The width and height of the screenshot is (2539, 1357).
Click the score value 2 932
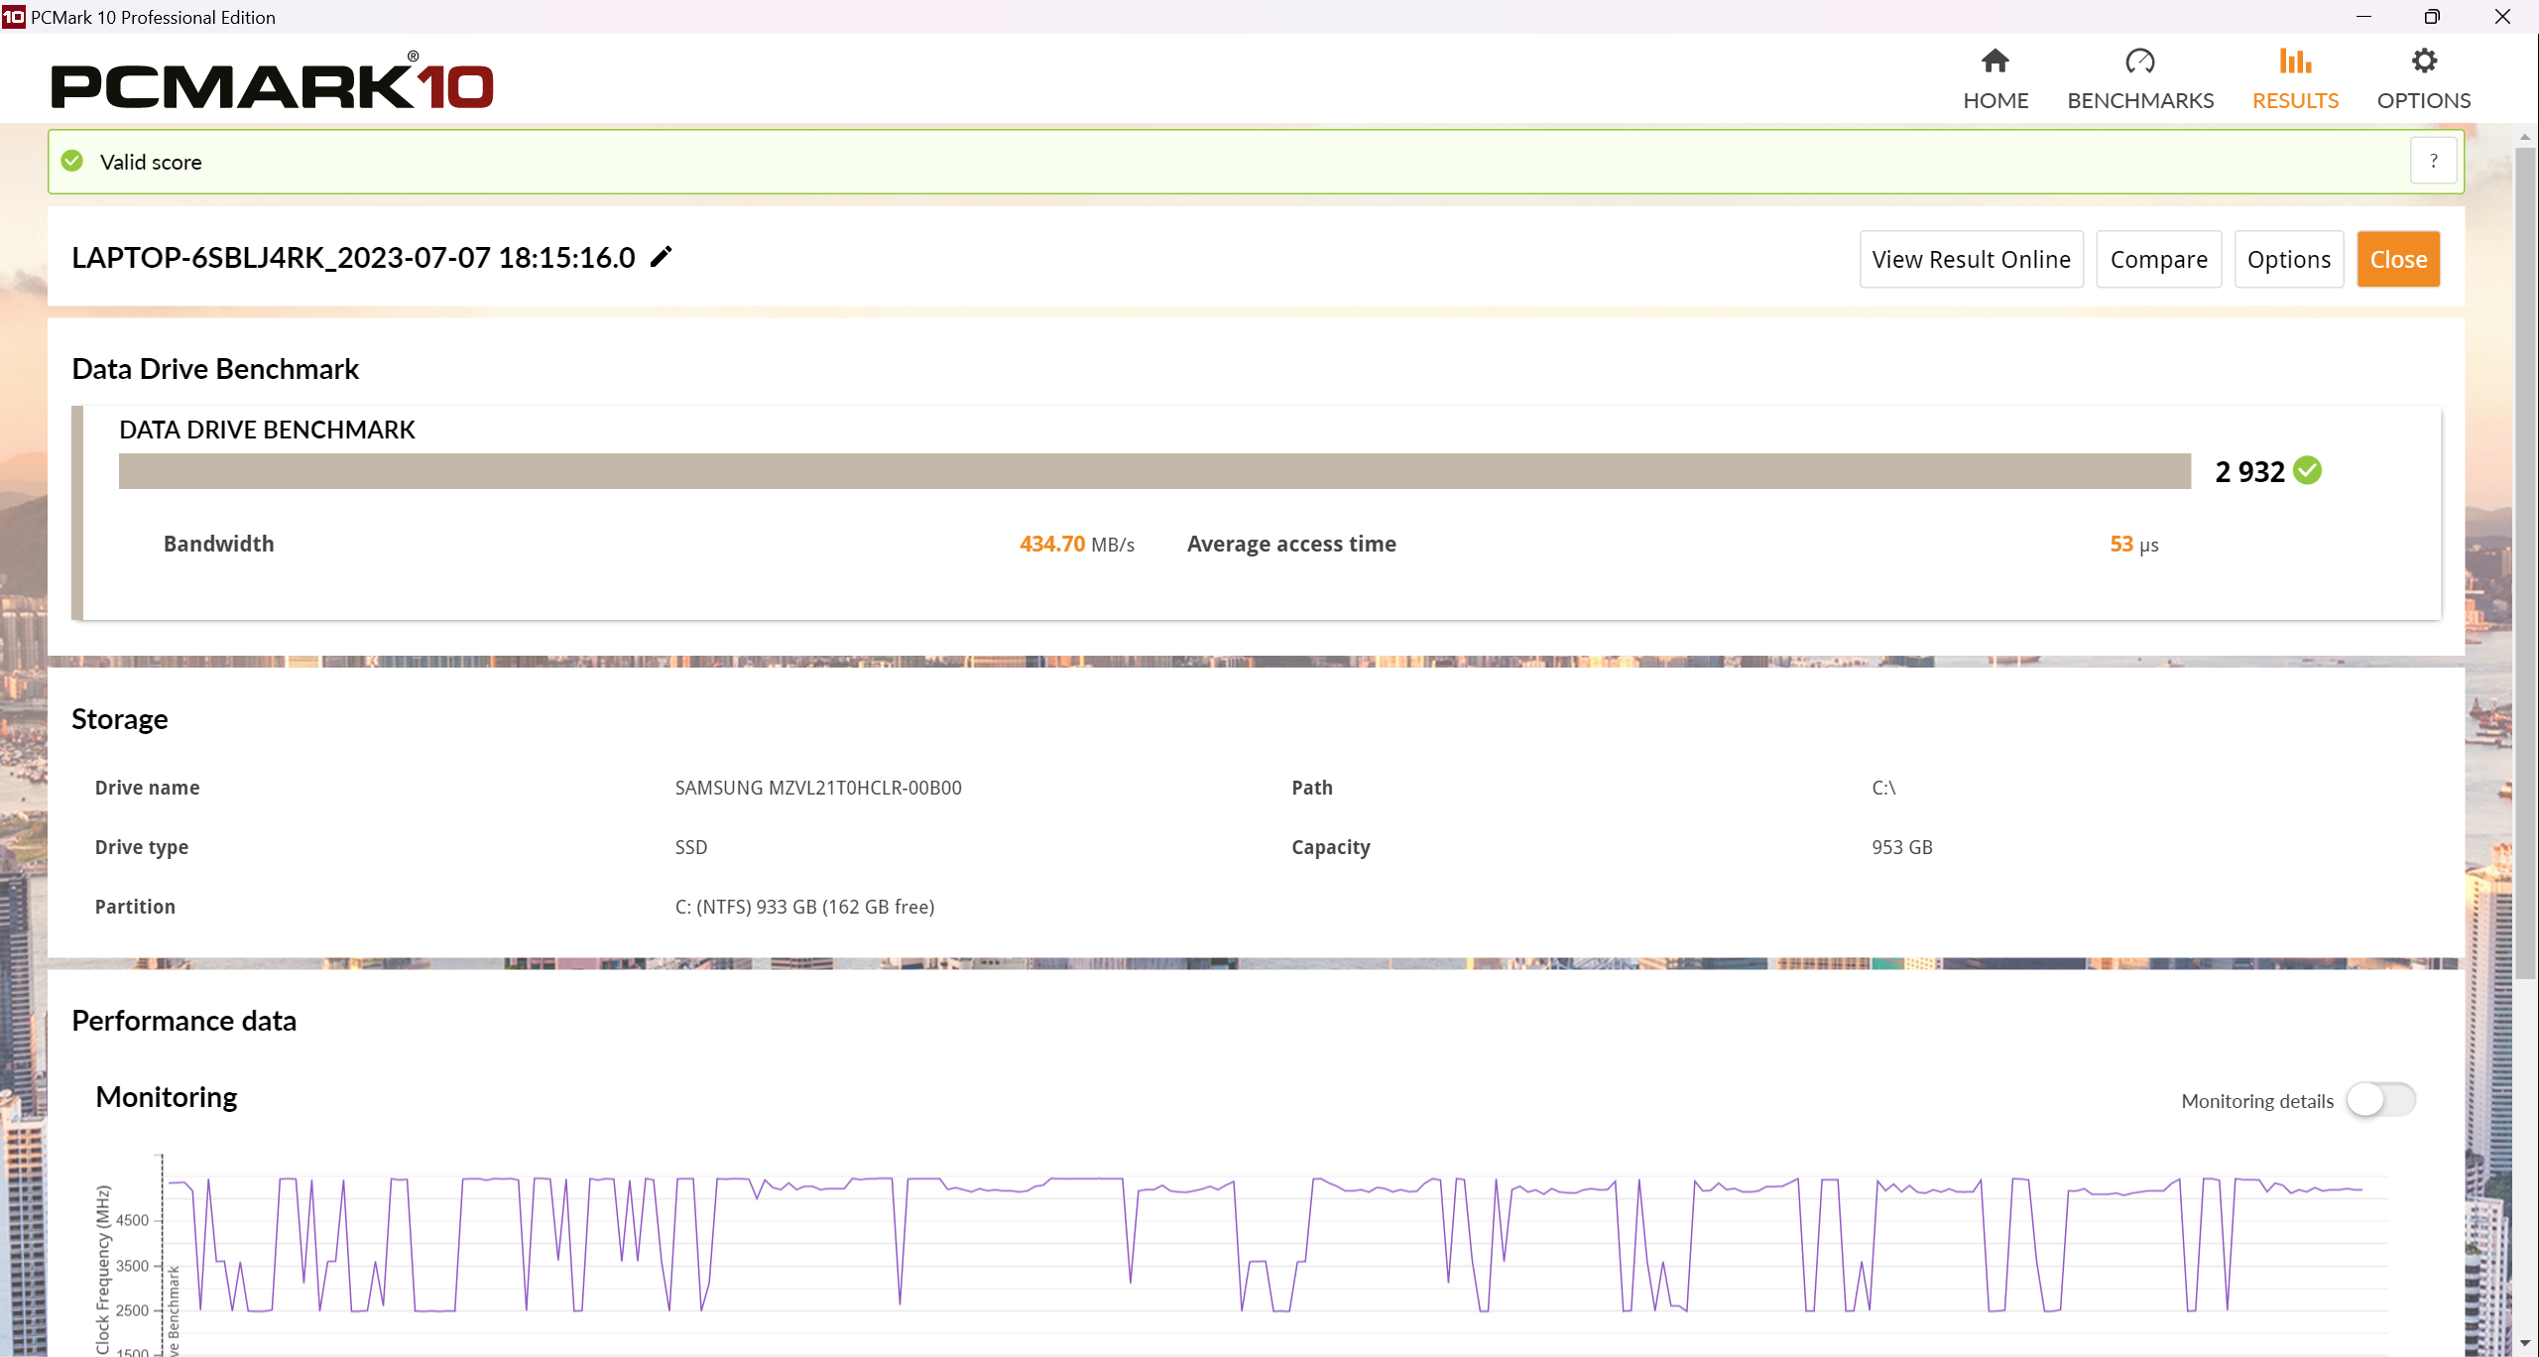pos(2250,471)
